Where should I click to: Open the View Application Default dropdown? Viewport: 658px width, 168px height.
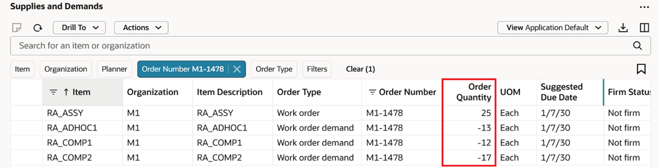click(x=552, y=28)
